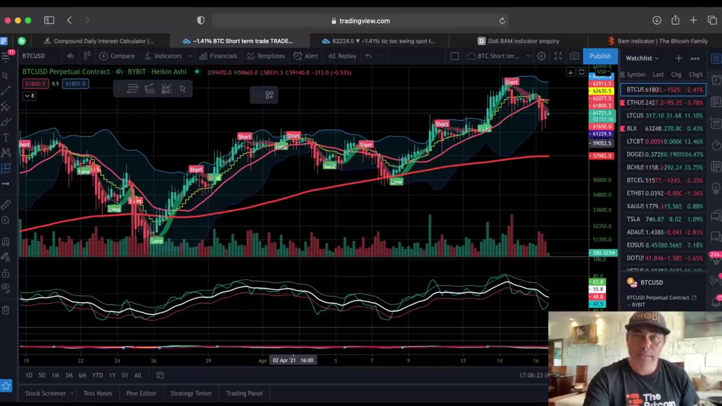
Task: Select the chart layout square icon
Action: point(455,56)
